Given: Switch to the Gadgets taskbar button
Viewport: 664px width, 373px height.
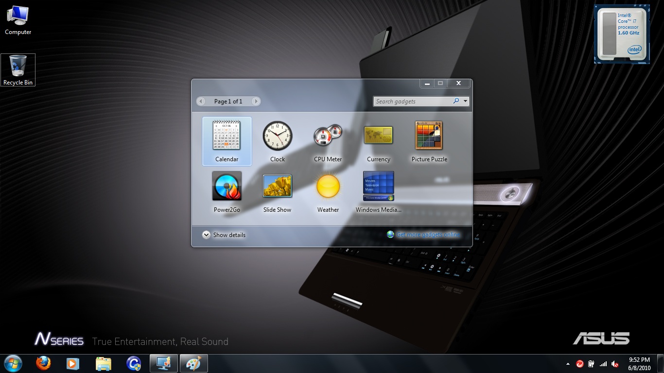Looking at the screenshot, I should click(x=164, y=363).
